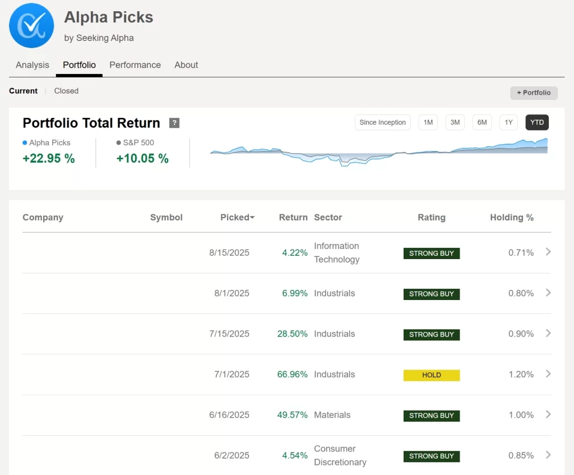Click the Alpha Picks checkmark logo
This screenshot has height=475, width=574.
click(31, 26)
